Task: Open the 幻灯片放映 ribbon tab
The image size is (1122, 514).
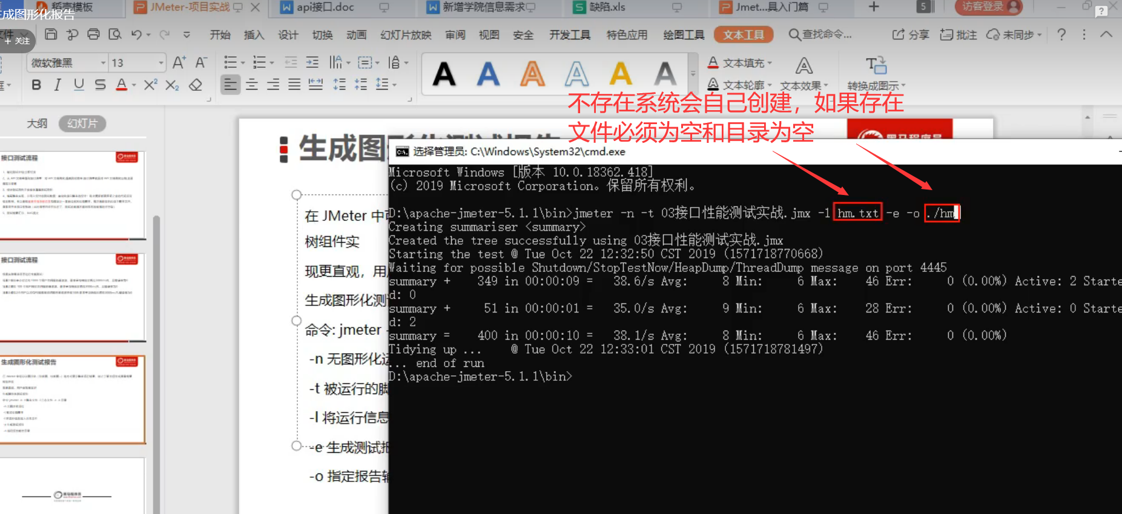Action: 406,35
